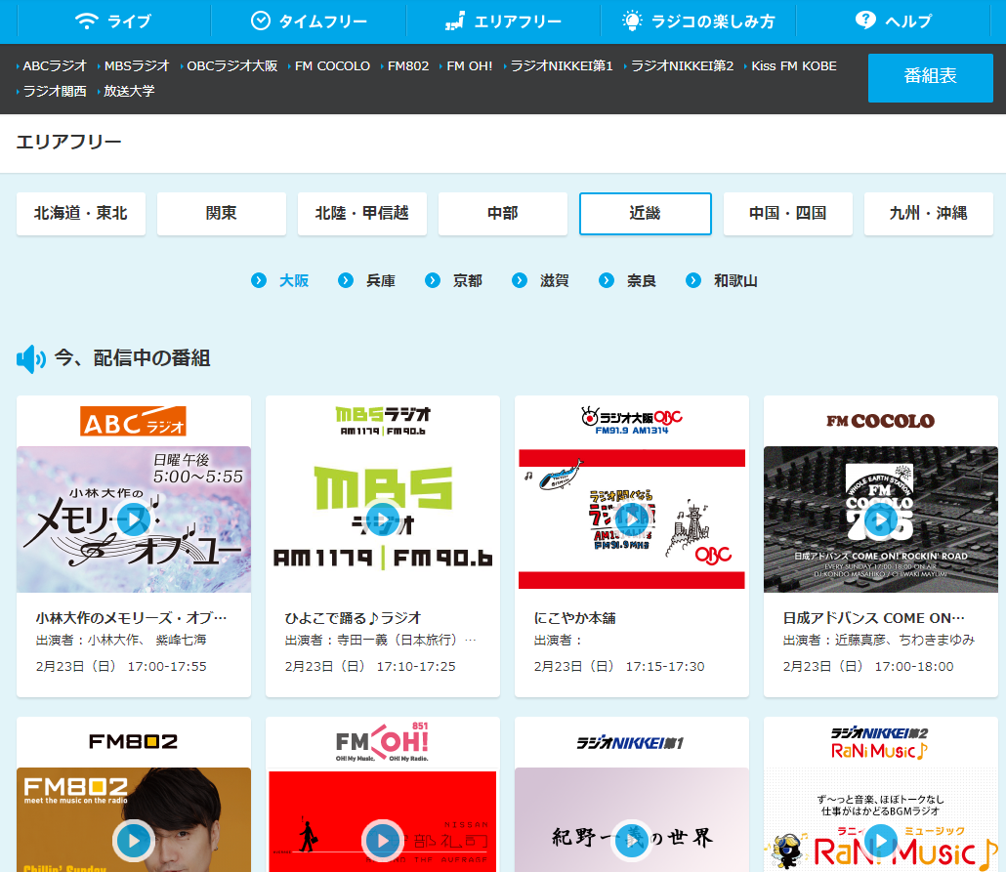The height and width of the screenshot is (872, 1006).
Task: Play the FM OH! live stream
Action: 383,841
